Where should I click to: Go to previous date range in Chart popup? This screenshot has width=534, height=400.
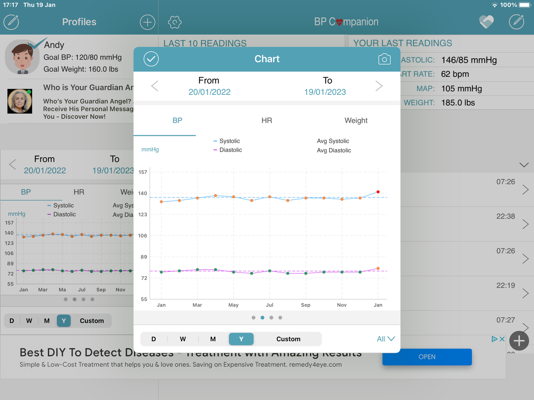(155, 86)
